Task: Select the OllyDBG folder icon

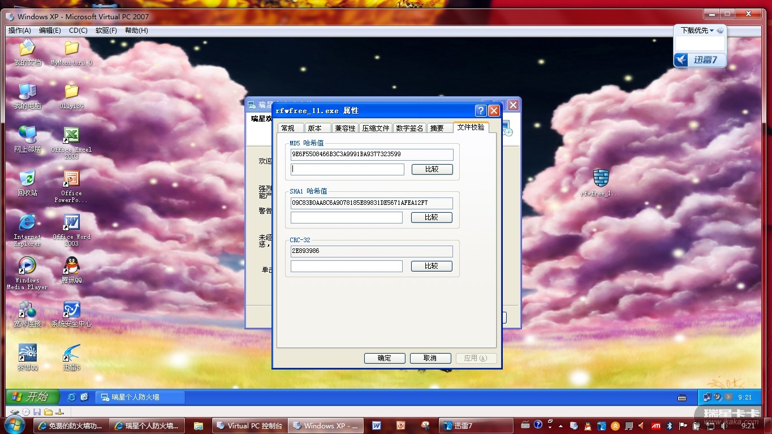Action: pos(71,96)
